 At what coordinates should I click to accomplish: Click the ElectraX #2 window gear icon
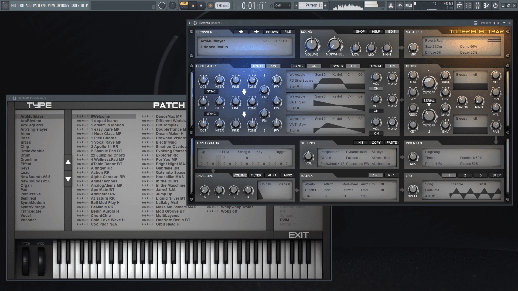click(x=14, y=98)
